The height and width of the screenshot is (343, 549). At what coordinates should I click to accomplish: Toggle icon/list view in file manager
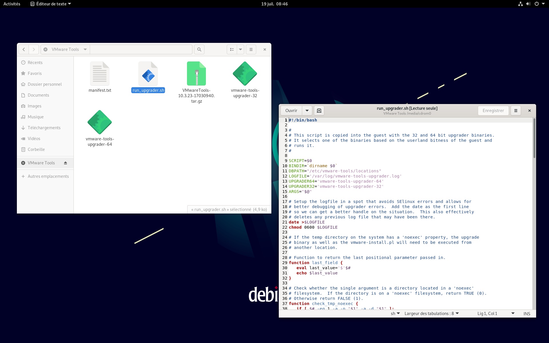[x=232, y=49]
